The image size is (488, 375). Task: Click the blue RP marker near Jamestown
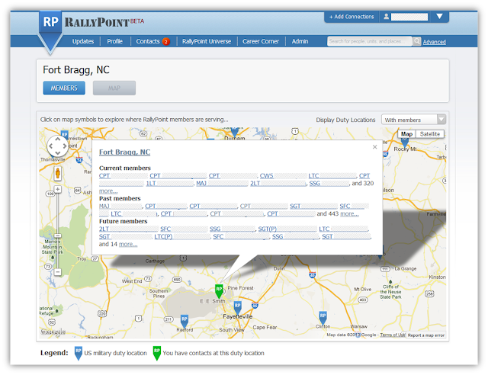[64, 135]
